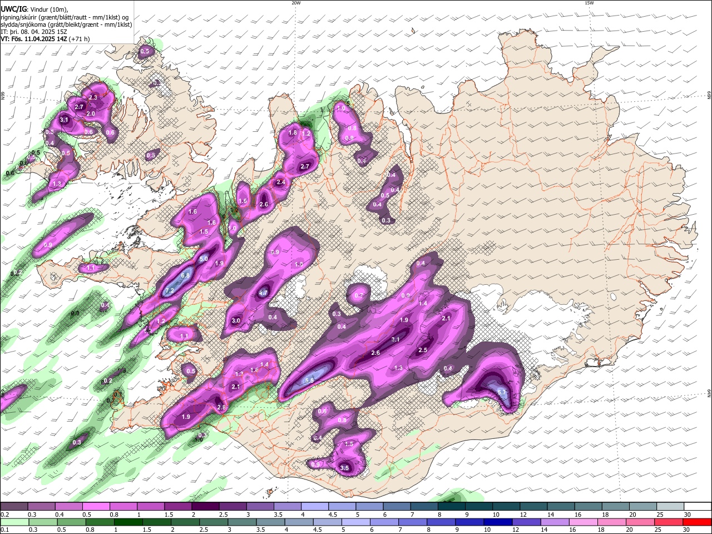
Task: Click the 2.5 precipitation value
Action: pyautogui.click(x=423, y=350)
